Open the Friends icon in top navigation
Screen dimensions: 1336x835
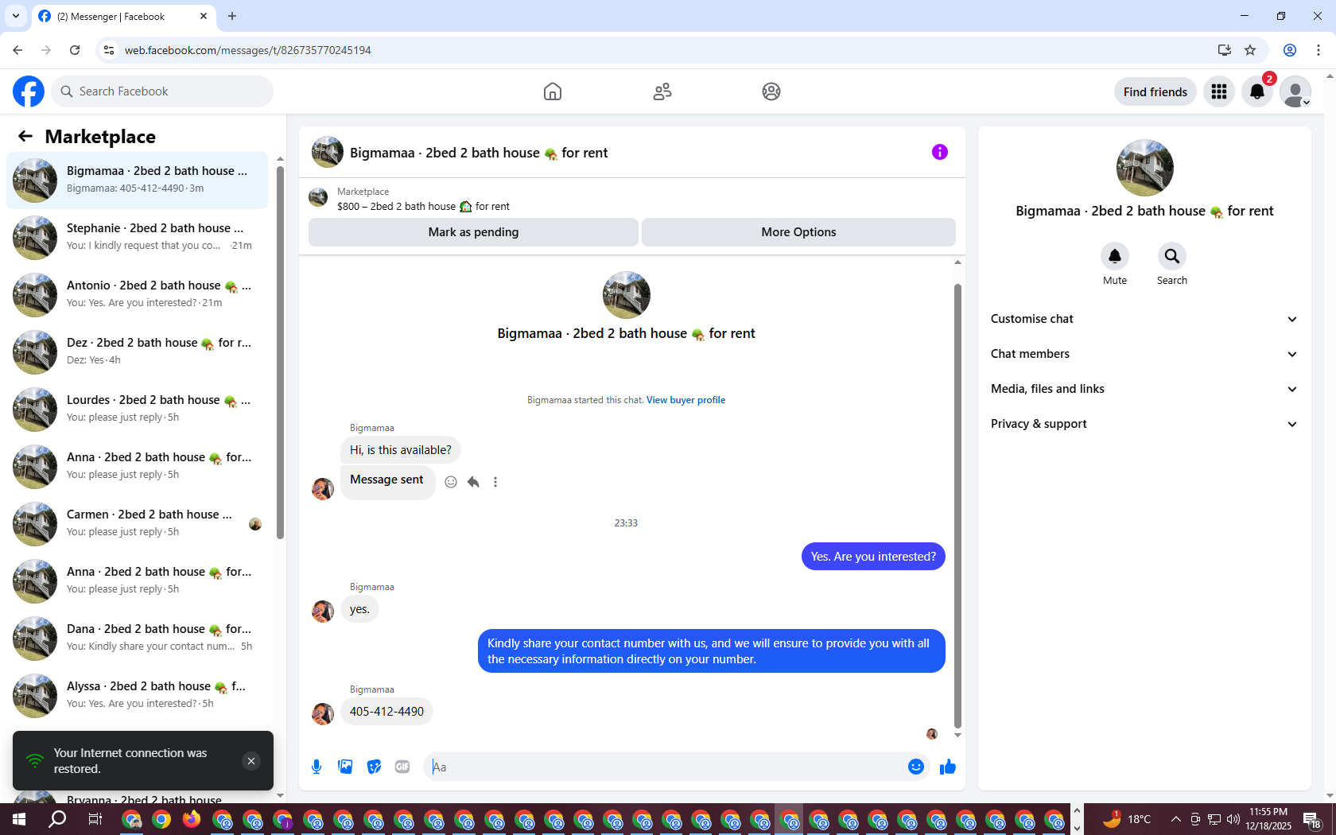[662, 91]
